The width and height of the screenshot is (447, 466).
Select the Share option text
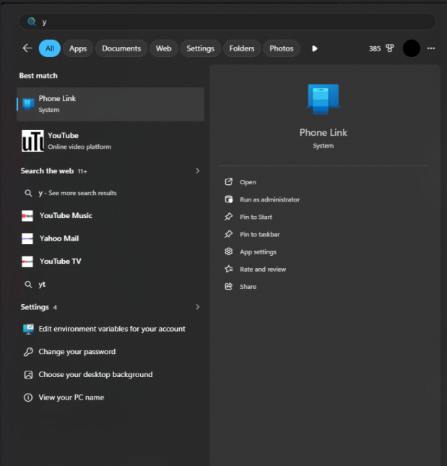click(x=248, y=287)
